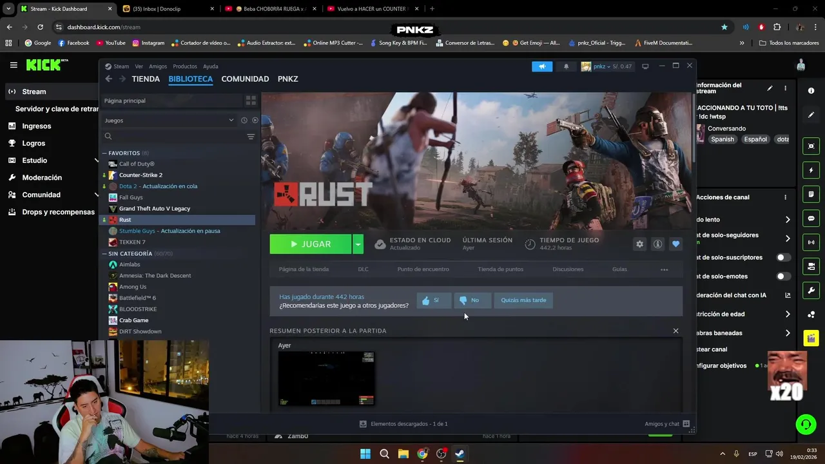Image resolution: width=825 pixels, height=464 pixels.
Task: Open library advanced filter options icon
Action: pos(251,137)
